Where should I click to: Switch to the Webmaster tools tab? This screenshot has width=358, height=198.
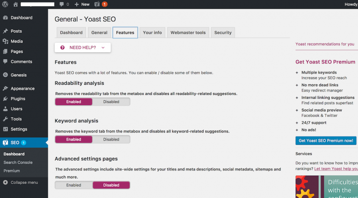(x=188, y=32)
